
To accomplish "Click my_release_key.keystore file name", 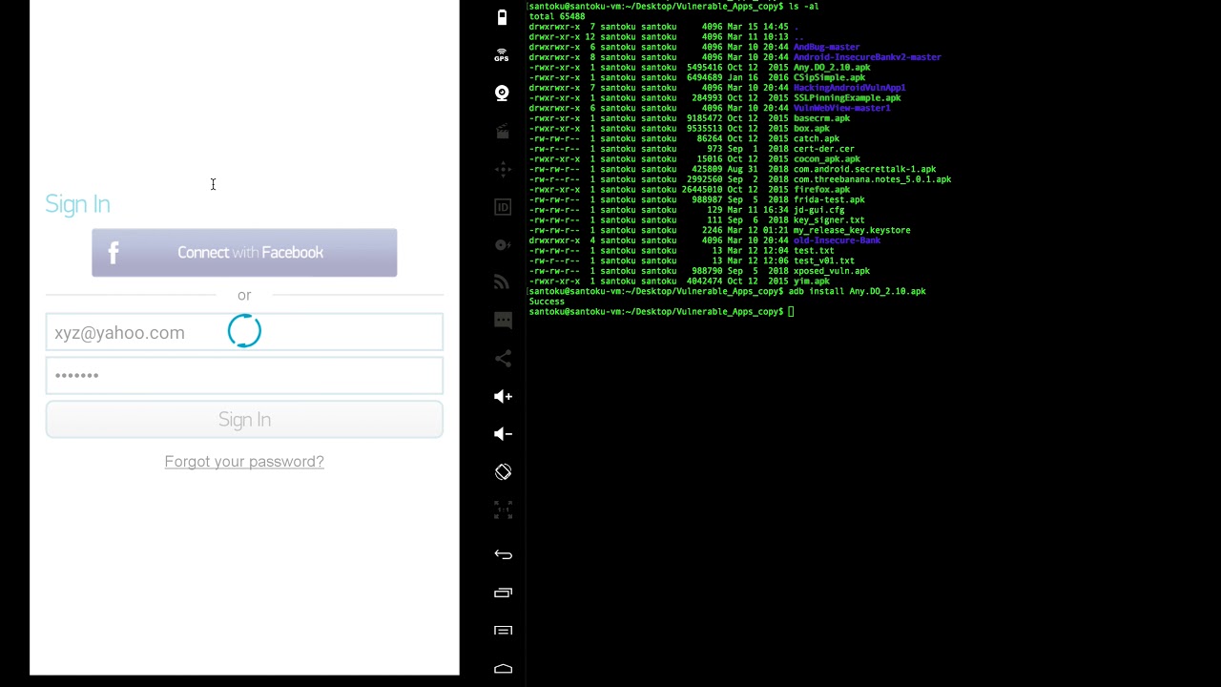I will pyautogui.click(x=852, y=231).
